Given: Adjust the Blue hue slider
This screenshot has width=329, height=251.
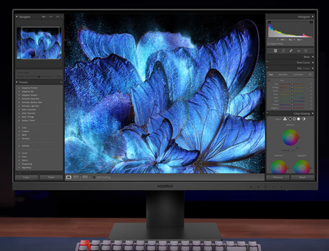Looking at the screenshot, I should 292,101.
